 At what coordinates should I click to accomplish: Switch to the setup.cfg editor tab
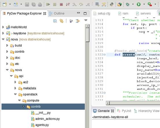click(x=102, y=14)
